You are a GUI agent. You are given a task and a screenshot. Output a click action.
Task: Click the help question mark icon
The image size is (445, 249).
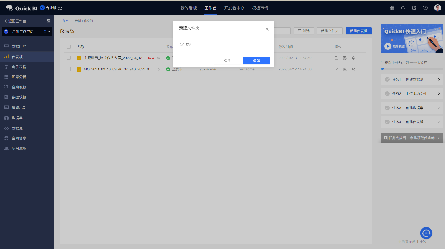click(425, 8)
